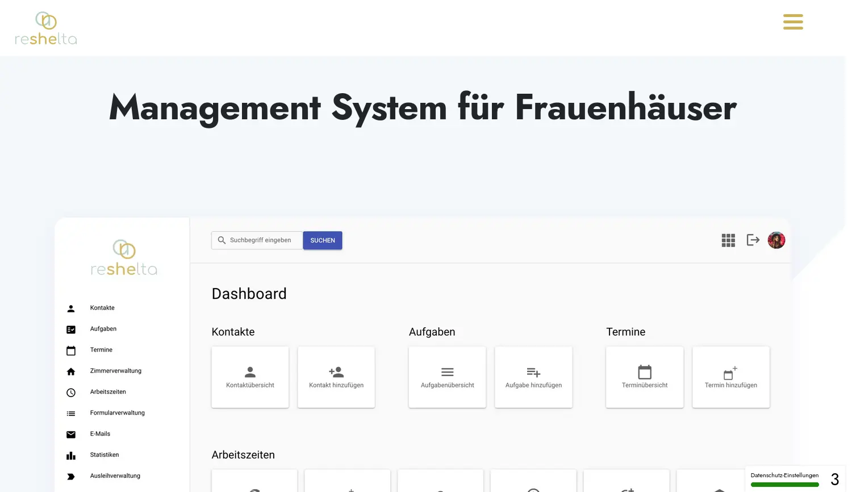Select Formularverwaltung list icon

71,413
